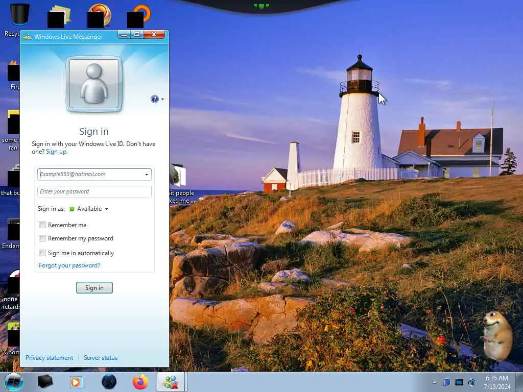Select the Windows Live Messenger taskbar button
This screenshot has width=523, height=392.
172,382
